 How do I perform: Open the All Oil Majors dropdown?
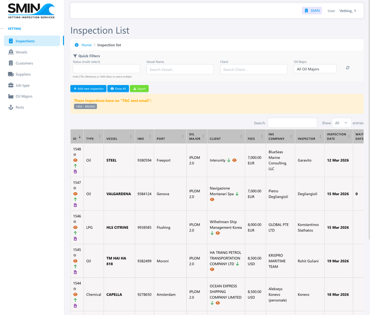[x=315, y=69]
